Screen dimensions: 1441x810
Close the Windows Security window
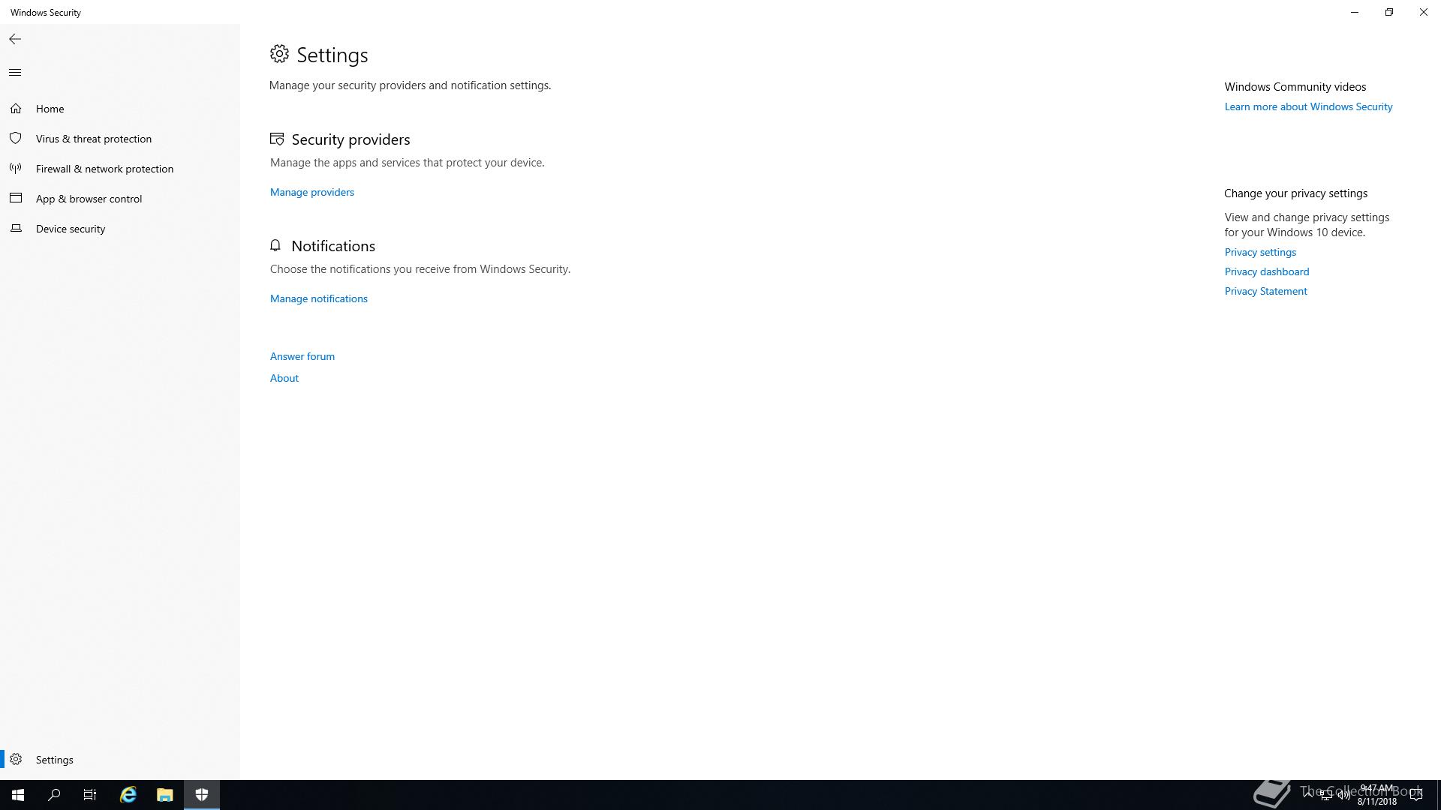[1424, 12]
